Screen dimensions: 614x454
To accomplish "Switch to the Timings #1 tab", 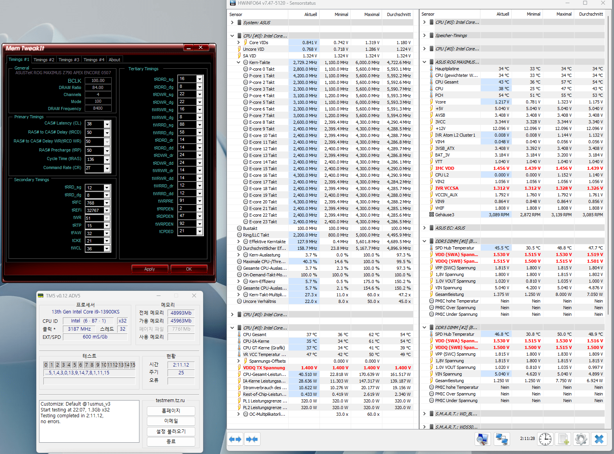I will point(19,59).
